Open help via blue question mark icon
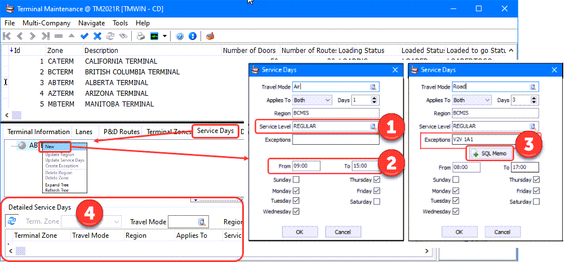The height and width of the screenshot is (262, 570). [x=180, y=36]
